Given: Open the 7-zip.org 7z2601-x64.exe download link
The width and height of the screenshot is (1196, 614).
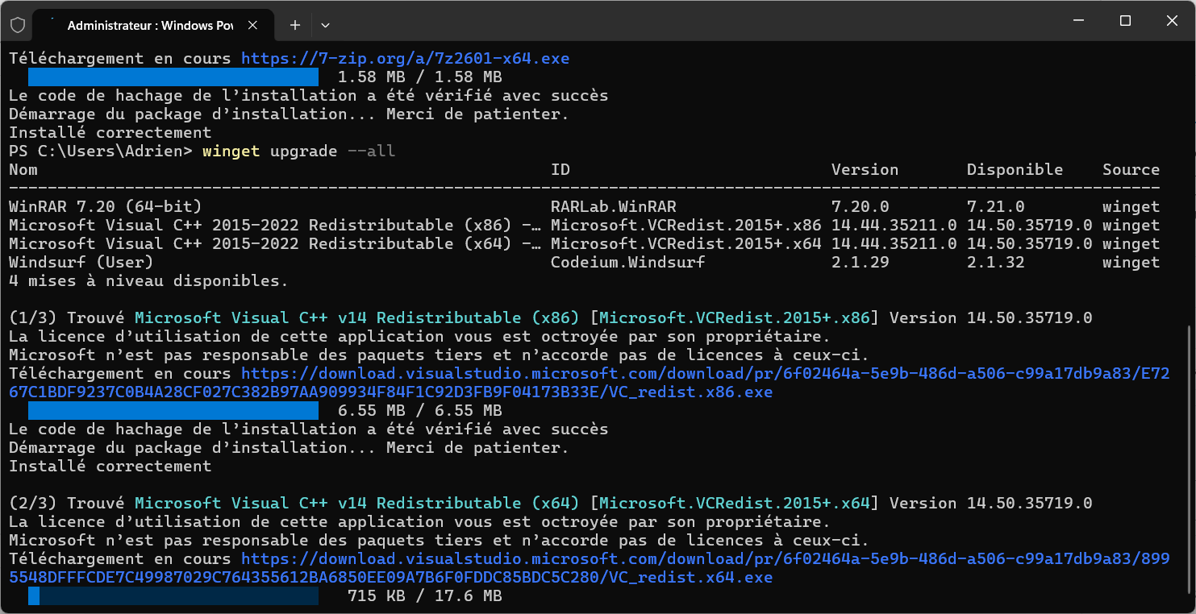Looking at the screenshot, I should pos(406,59).
